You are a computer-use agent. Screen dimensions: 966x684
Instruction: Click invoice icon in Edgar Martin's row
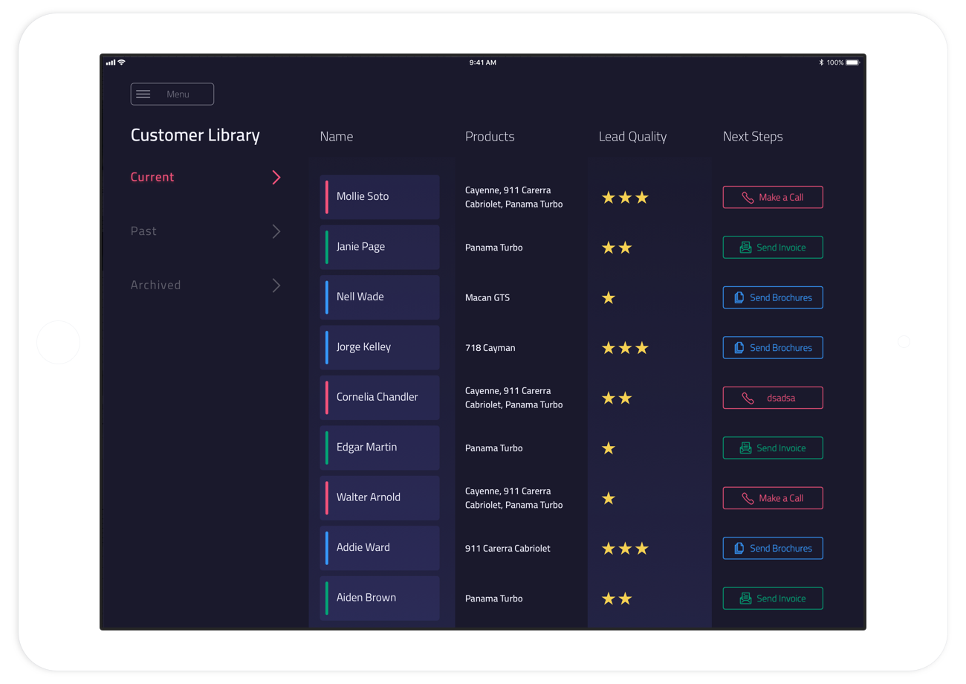click(745, 448)
